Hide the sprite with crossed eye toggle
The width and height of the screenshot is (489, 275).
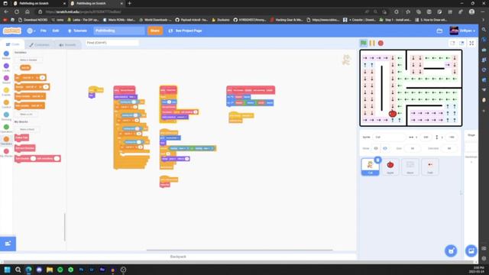(x=385, y=148)
